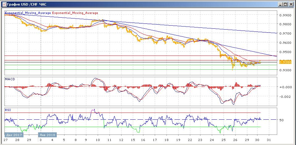Click the blue Exponential_Moving_Average label
Image resolution: width=296 pixels, height=145 pixels.
tap(28, 13)
